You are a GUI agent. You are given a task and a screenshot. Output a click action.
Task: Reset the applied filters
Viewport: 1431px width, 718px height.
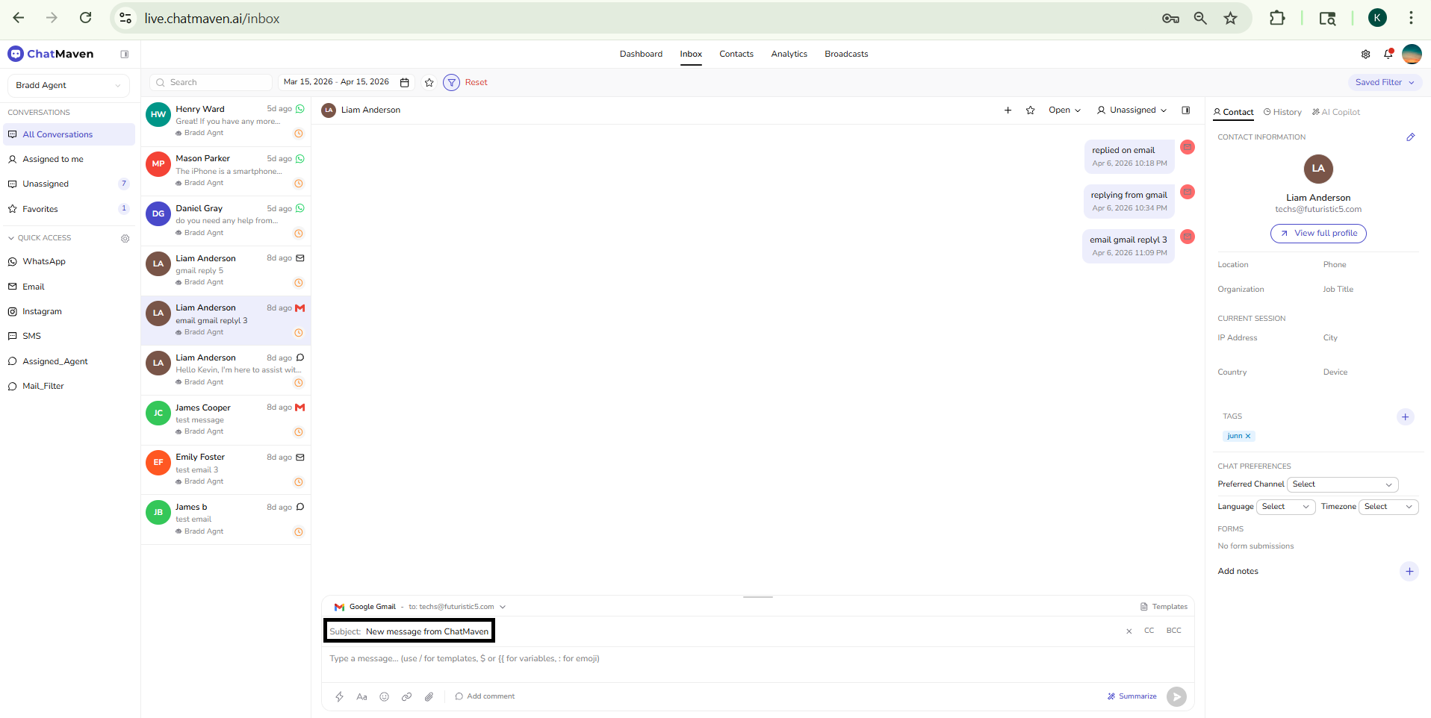pos(476,82)
